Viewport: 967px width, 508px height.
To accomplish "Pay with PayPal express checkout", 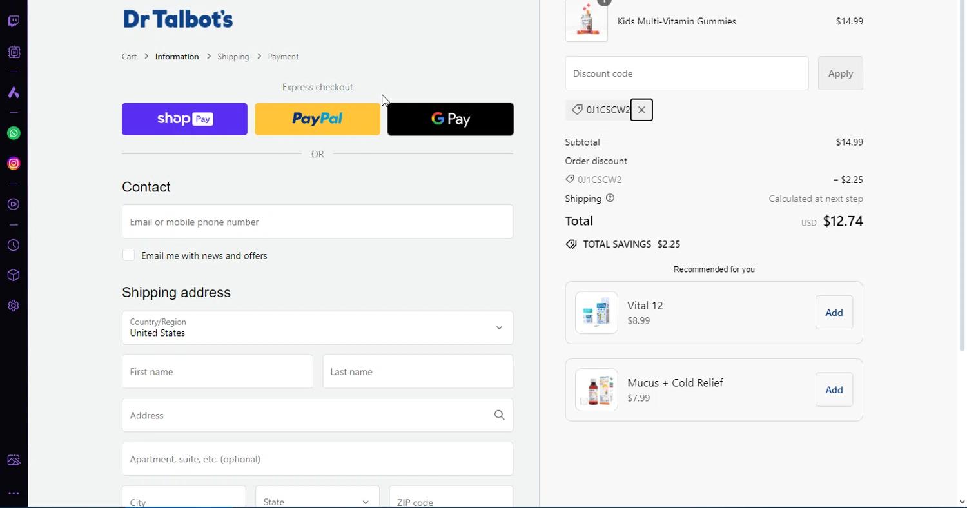I will 317,119.
